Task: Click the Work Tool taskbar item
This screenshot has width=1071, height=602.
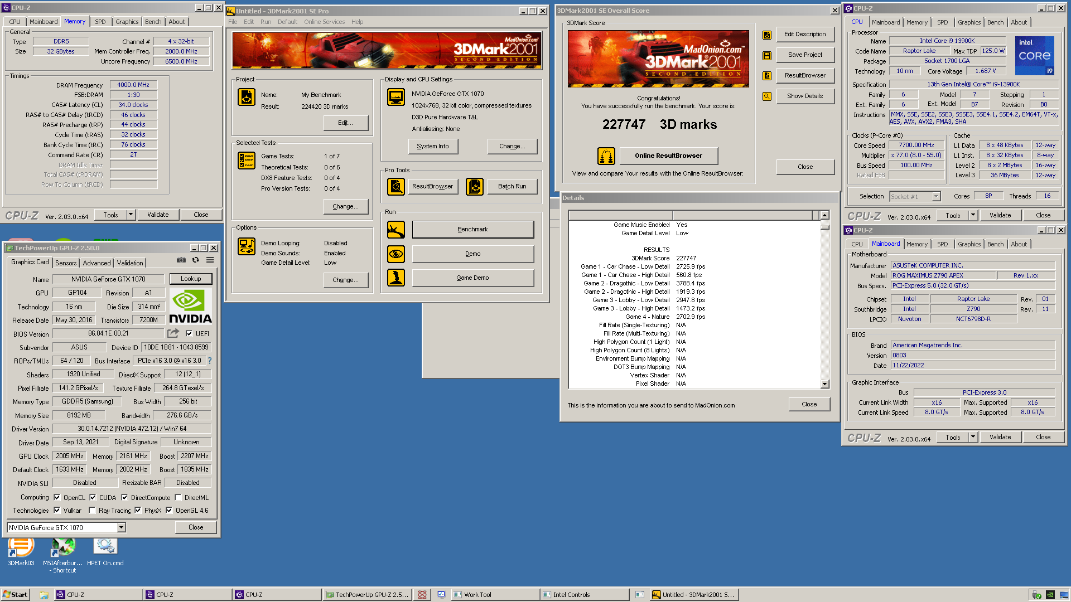Action: pos(494,595)
